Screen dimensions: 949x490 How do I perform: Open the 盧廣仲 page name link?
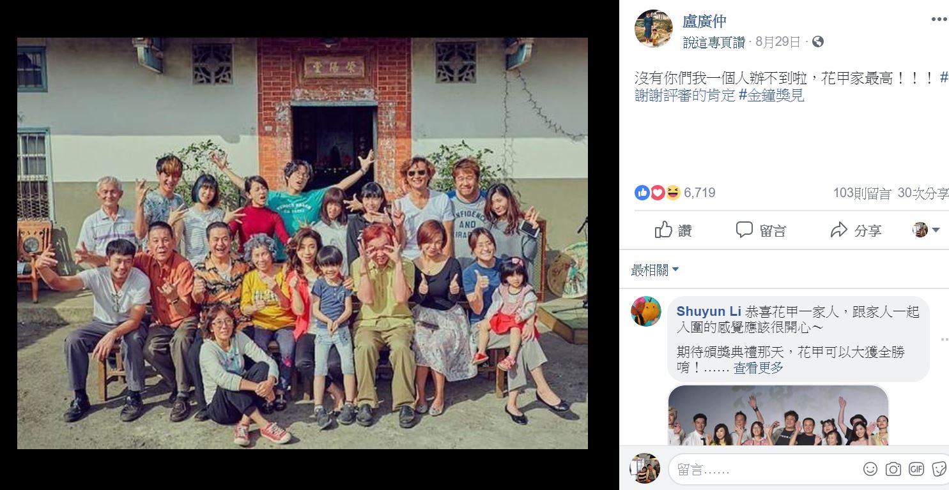click(704, 21)
